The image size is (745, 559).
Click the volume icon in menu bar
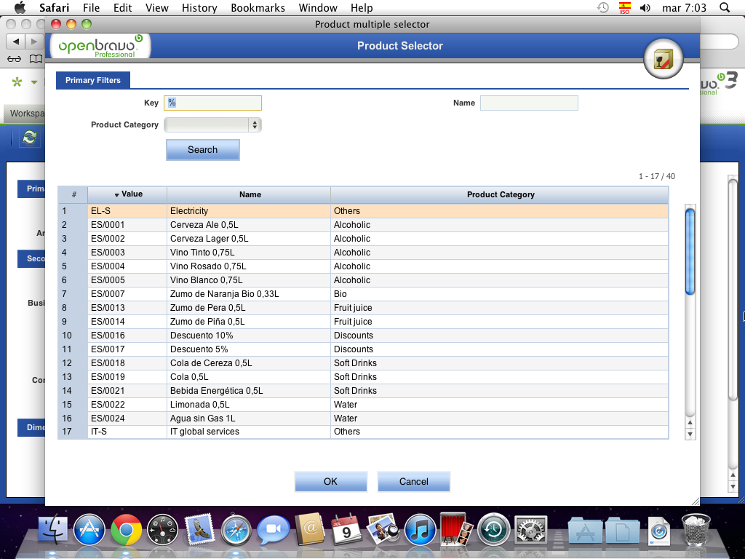[645, 8]
